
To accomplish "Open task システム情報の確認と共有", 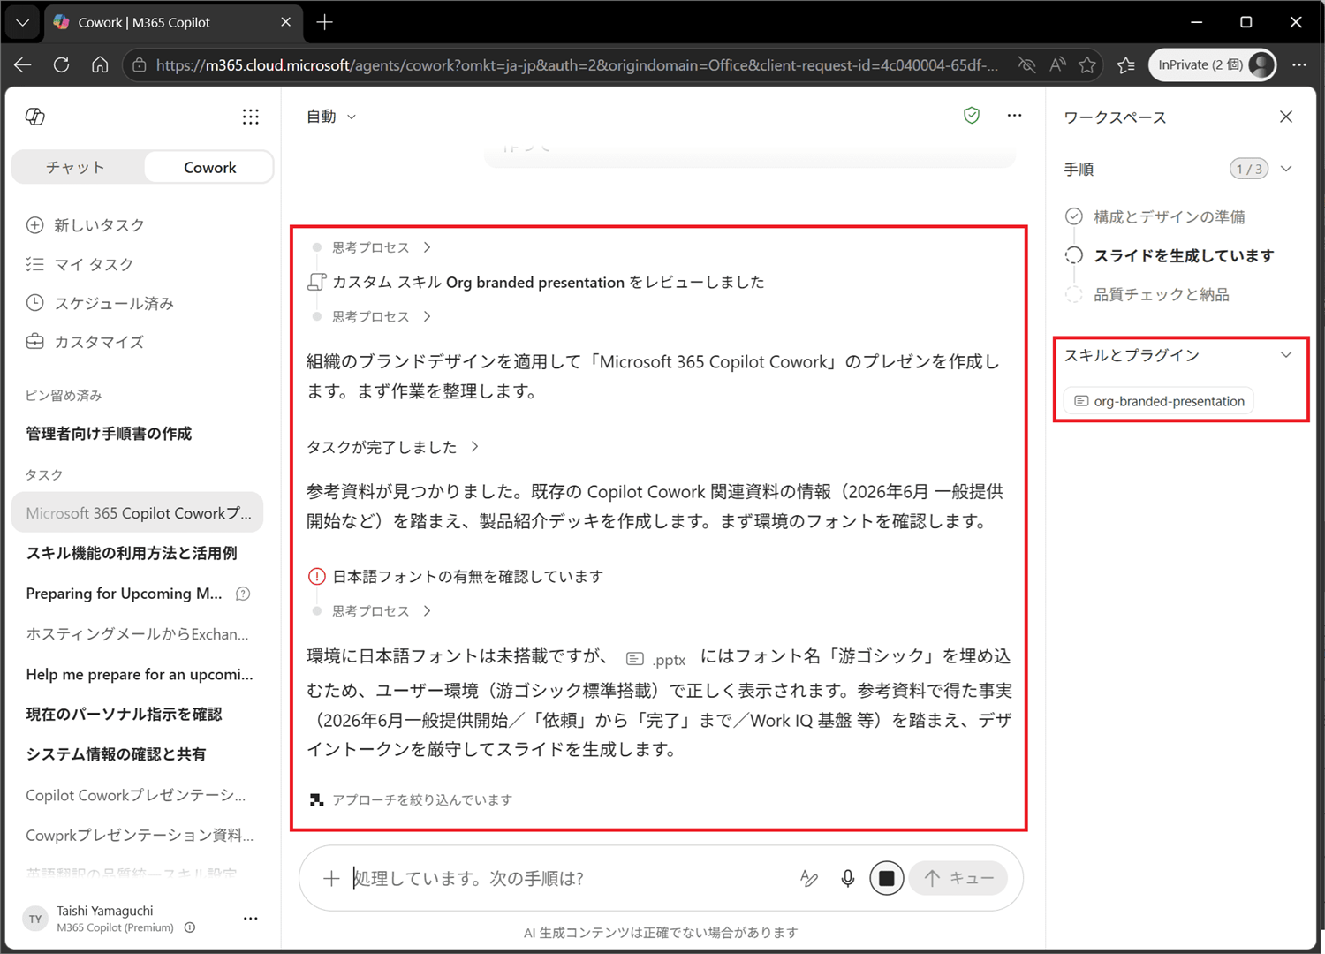I will click(116, 753).
